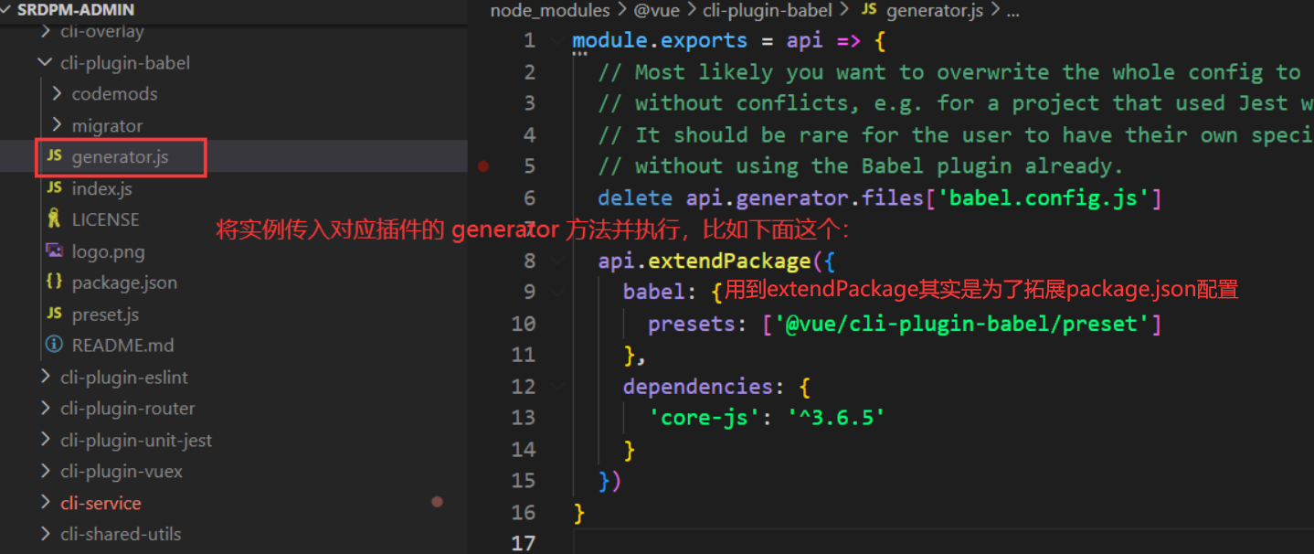Click the '^3.6.5' version string
The width and height of the screenshot is (1314, 554).
[x=836, y=418]
